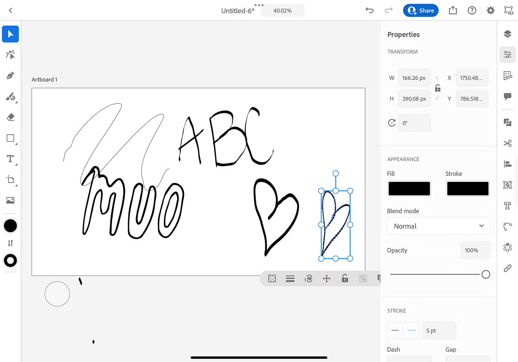
Task: Select the black Fill color swatch
Action: (x=409, y=188)
